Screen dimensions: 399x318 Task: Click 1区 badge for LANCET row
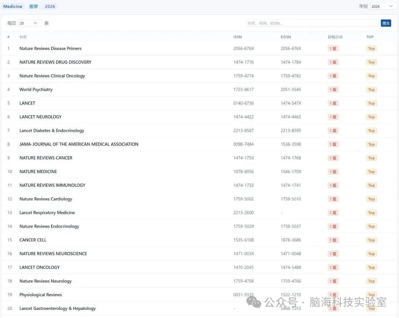pos(333,103)
